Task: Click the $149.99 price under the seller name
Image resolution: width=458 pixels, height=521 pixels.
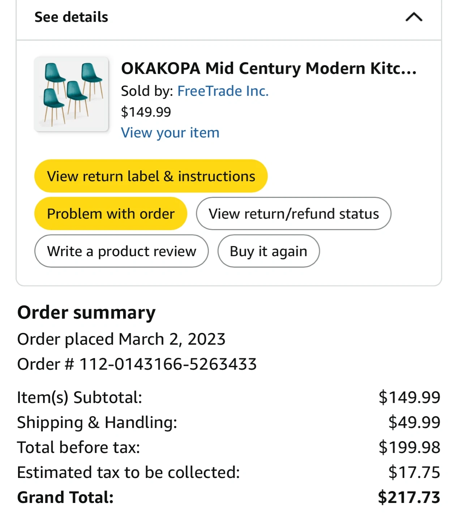Action: coord(146,112)
